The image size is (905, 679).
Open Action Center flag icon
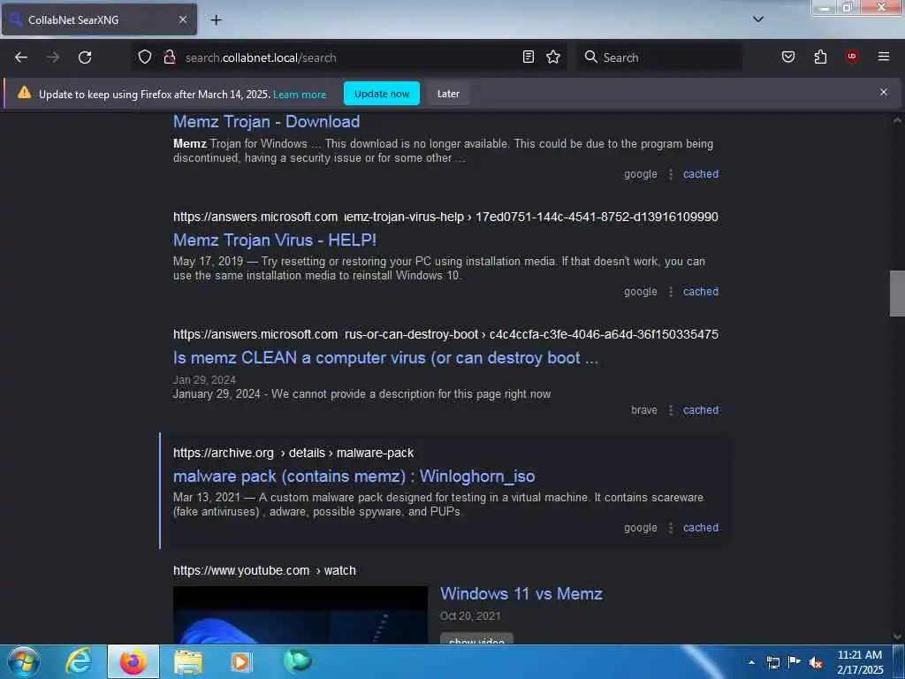click(x=795, y=662)
